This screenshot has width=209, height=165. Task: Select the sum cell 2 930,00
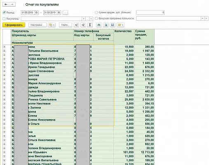[144, 99]
